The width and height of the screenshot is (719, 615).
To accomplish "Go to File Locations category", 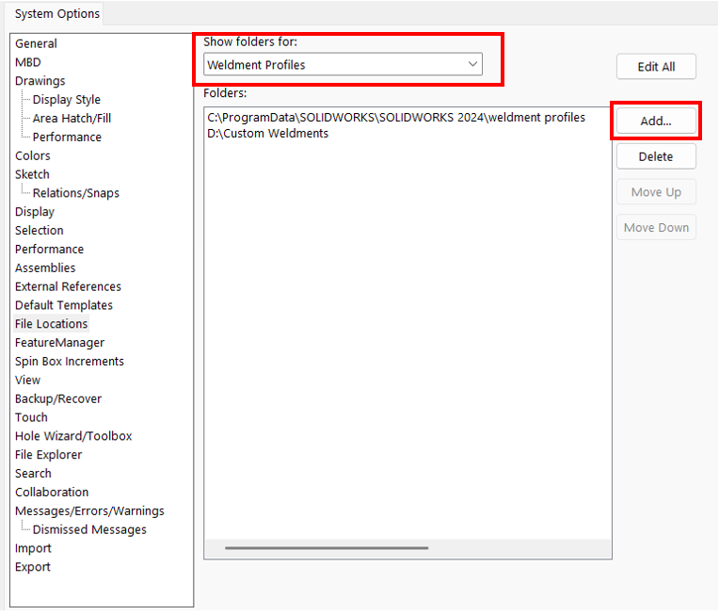I will (x=52, y=324).
